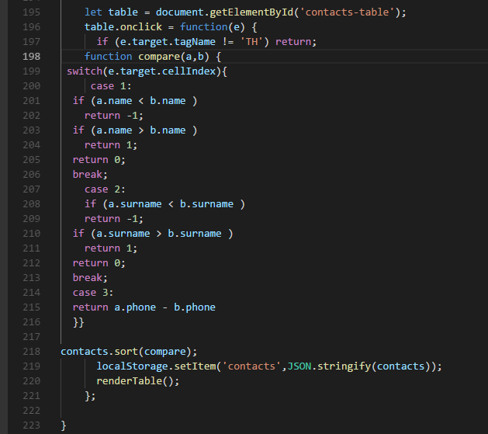The width and height of the screenshot is (488, 434).
Task: Click line number 223 in the gutter
Action: click(32, 425)
